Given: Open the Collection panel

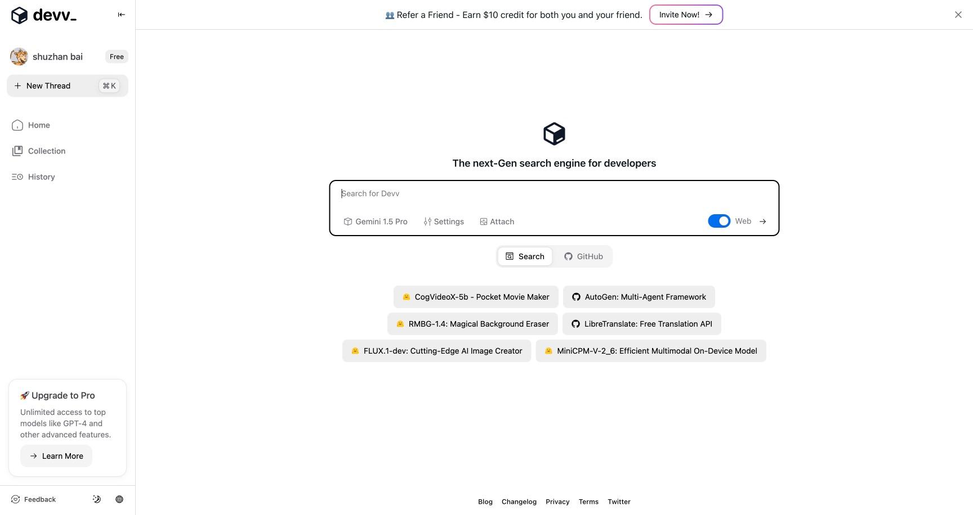Looking at the screenshot, I should [x=46, y=151].
